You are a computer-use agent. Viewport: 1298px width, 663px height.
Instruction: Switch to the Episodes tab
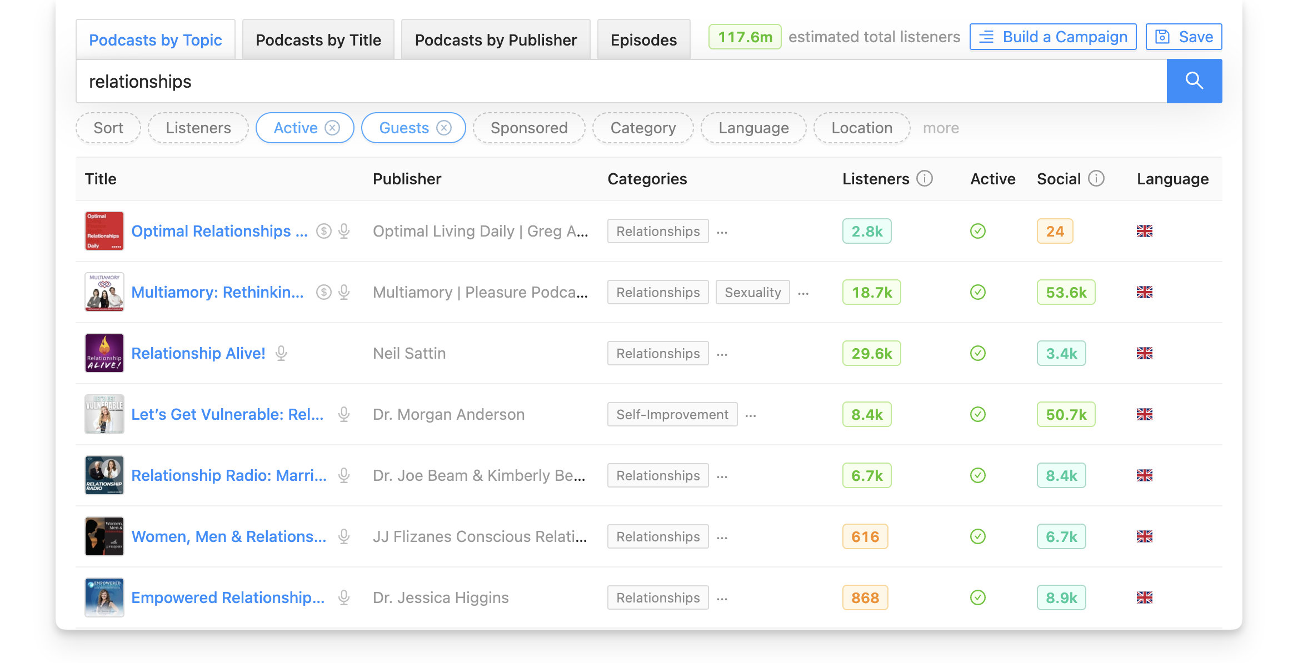click(643, 39)
